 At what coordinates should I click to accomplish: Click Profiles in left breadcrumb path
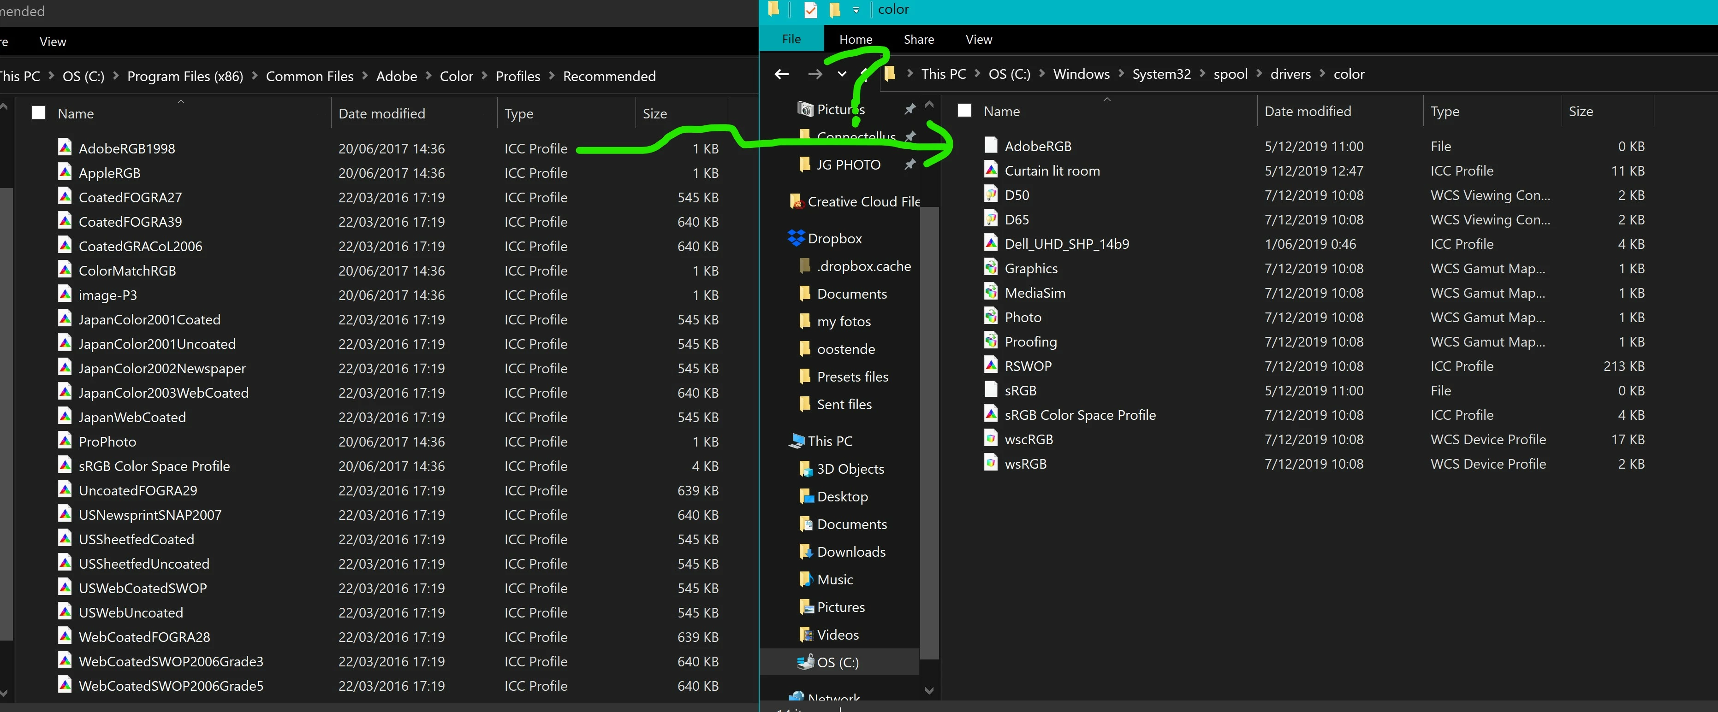[517, 76]
